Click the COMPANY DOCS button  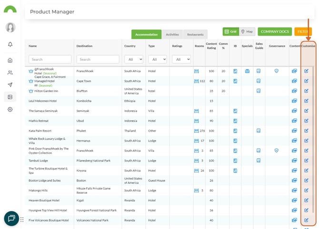pos(275,32)
